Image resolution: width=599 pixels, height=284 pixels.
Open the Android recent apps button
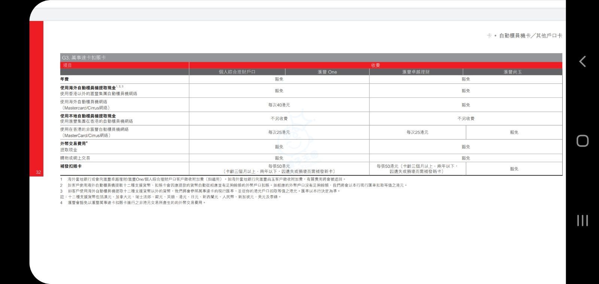pos(583,220)
